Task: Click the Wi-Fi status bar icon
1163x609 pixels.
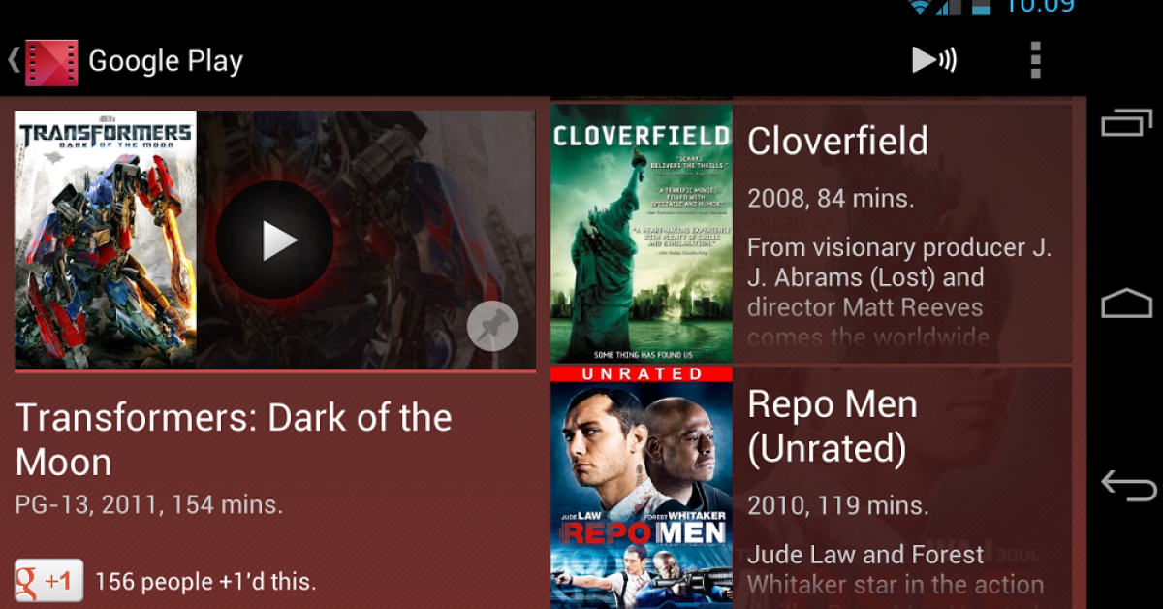Action: (921, 6)
